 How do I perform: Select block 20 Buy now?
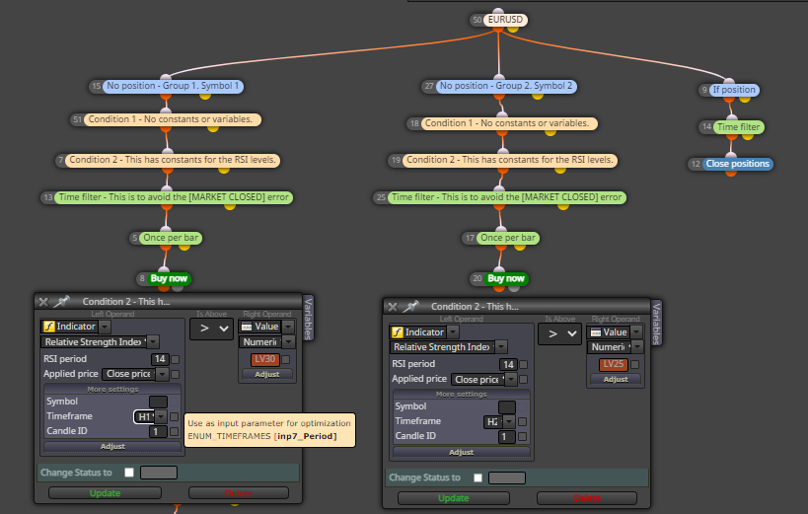point(505,278)
